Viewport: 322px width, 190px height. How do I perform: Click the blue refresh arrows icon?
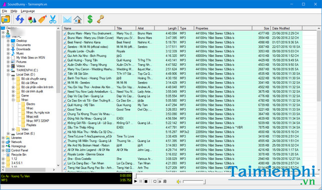tap(20, 19)
